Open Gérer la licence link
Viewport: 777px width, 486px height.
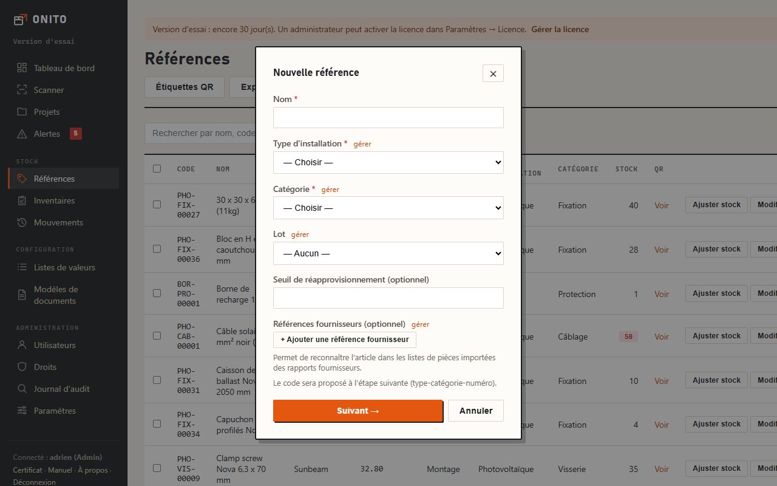click(560, 29)
